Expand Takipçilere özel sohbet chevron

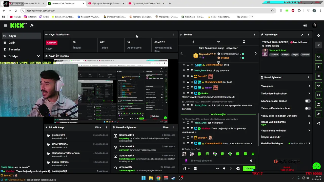click(x=309, y=94)
